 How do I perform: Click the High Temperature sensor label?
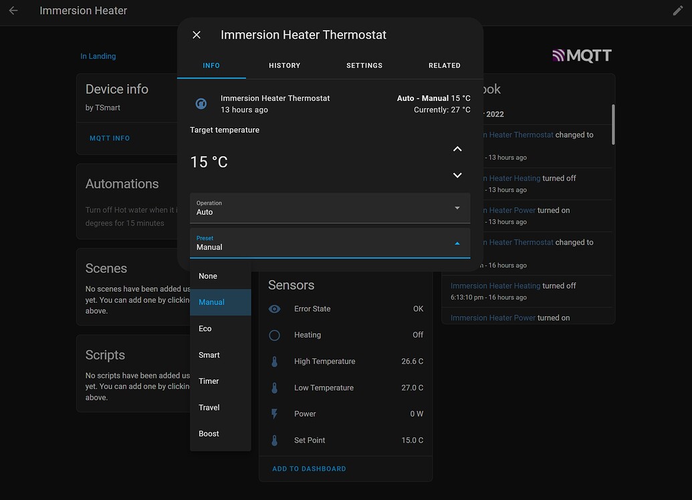tap(325, 362)
